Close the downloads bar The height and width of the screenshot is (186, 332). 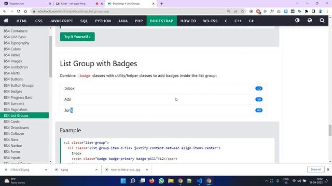pos(328,169)
